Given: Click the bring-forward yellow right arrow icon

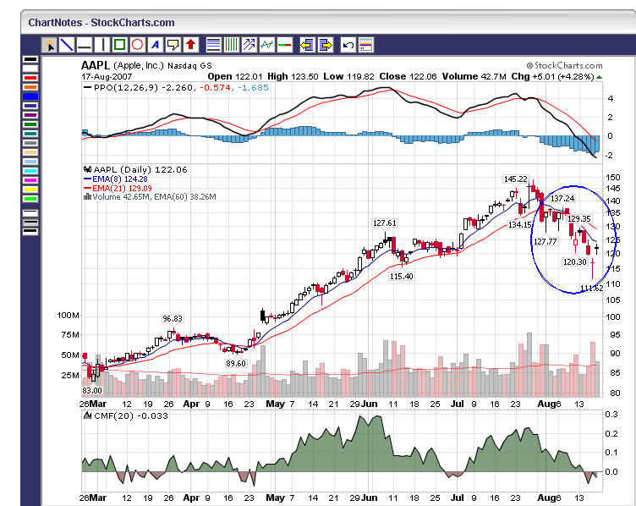Looking at the screenshot, I should point(326,45).
